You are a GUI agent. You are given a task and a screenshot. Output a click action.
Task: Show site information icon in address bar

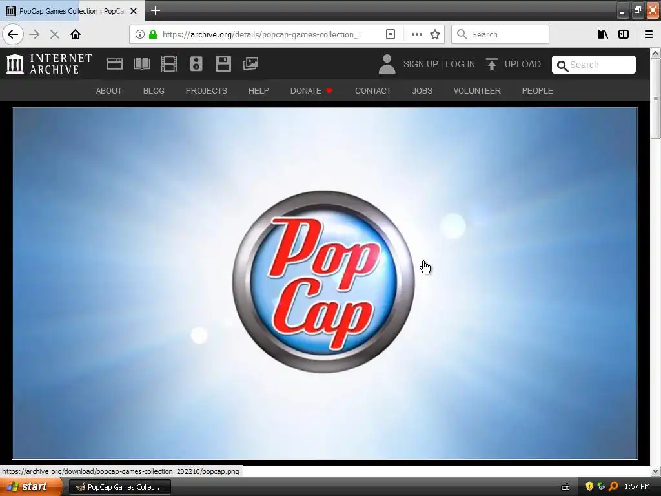[x=140, y=34]
